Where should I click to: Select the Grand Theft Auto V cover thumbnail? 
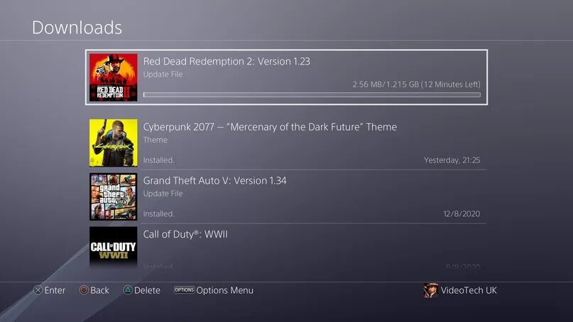(x=114, y=196)
